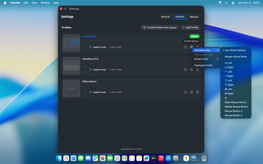Open the View menu
This screenshot has width=263, height=164.
pos(34,3)
